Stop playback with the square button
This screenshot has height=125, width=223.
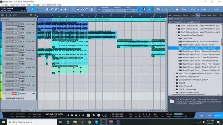(x=89, y=115)
